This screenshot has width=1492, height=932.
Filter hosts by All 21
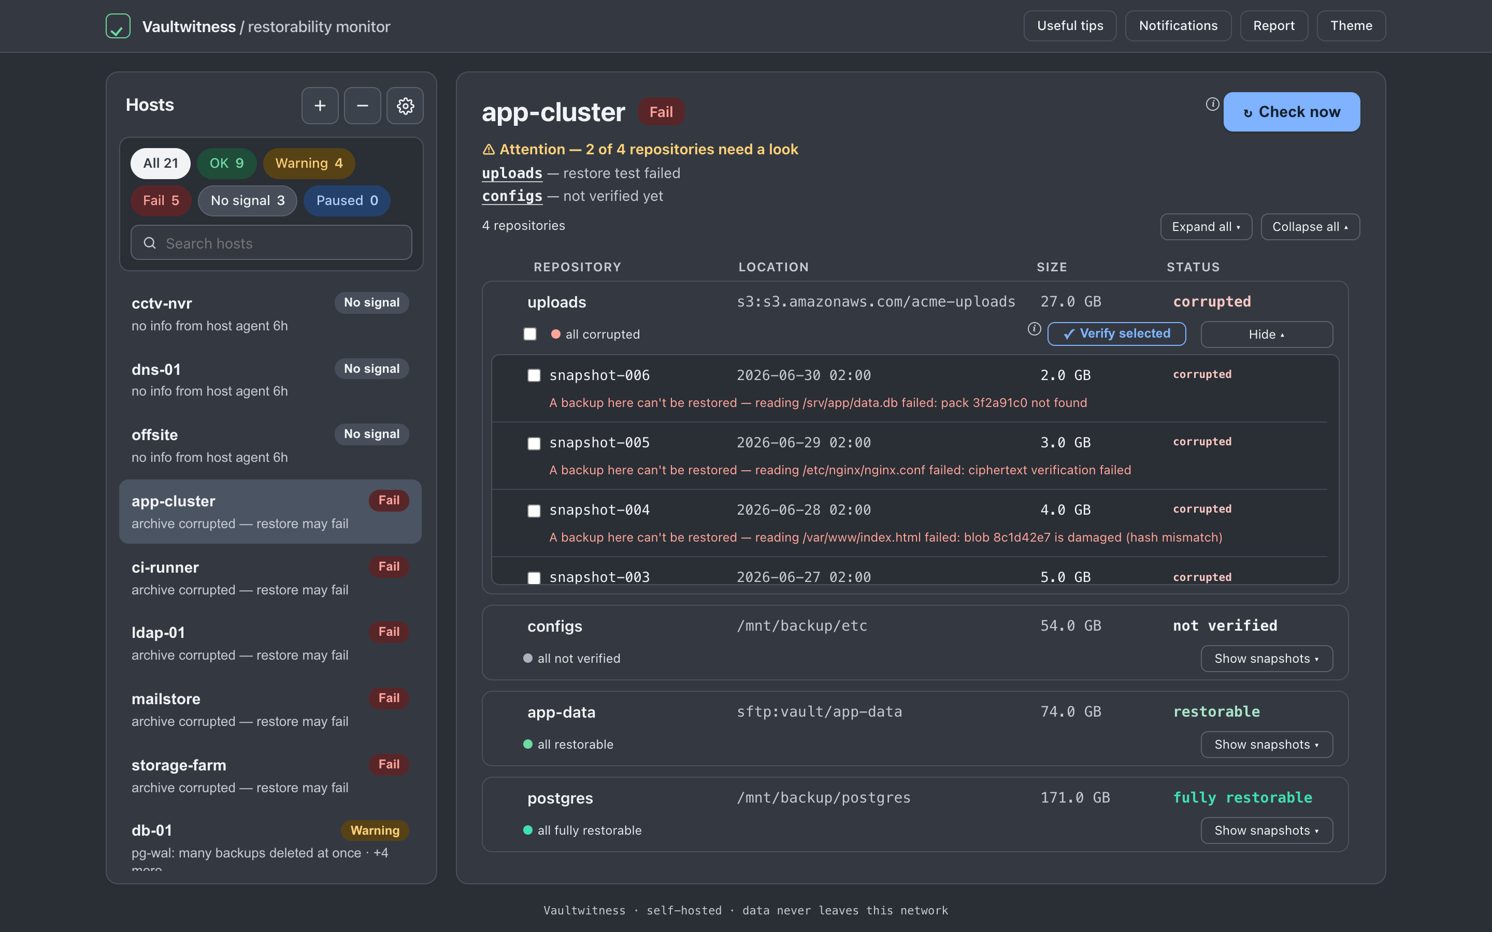[x=160, y=163]
